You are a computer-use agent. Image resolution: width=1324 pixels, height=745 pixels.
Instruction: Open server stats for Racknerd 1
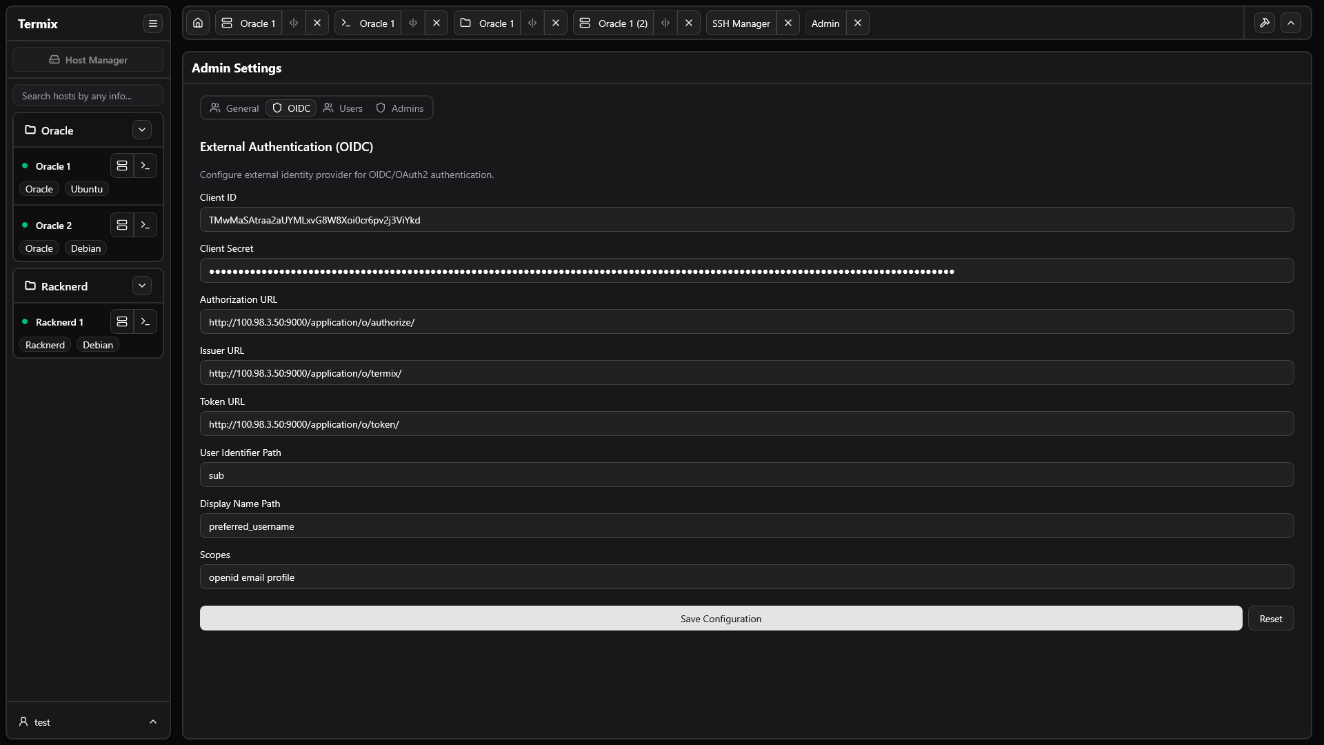122,321
